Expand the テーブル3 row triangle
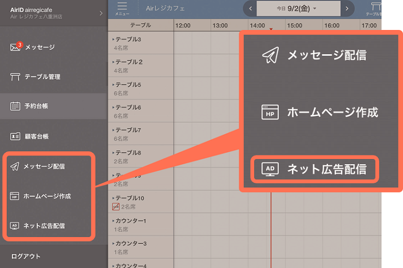Viewport: 403px width, 268px height. pos(113,39)
